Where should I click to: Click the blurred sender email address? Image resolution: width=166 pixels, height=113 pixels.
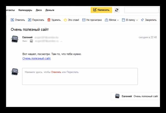click(x=46, y=37)
